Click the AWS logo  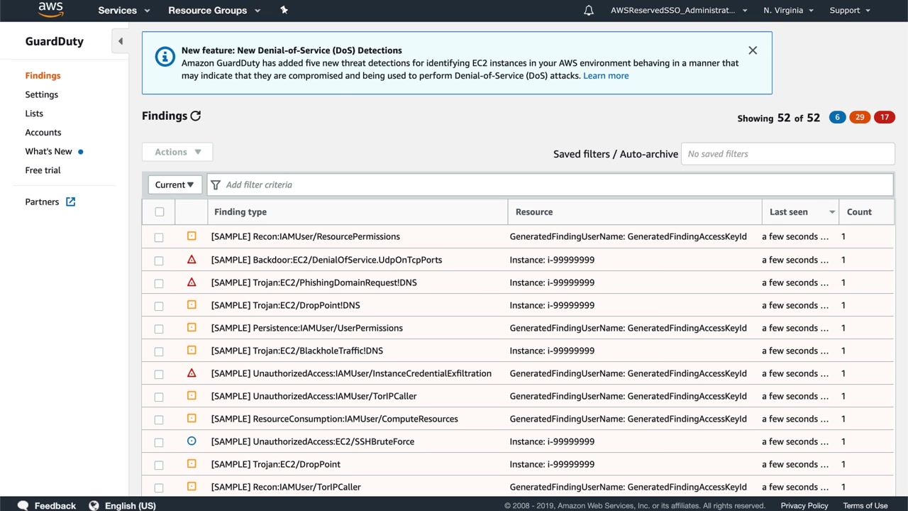point(50,10)
